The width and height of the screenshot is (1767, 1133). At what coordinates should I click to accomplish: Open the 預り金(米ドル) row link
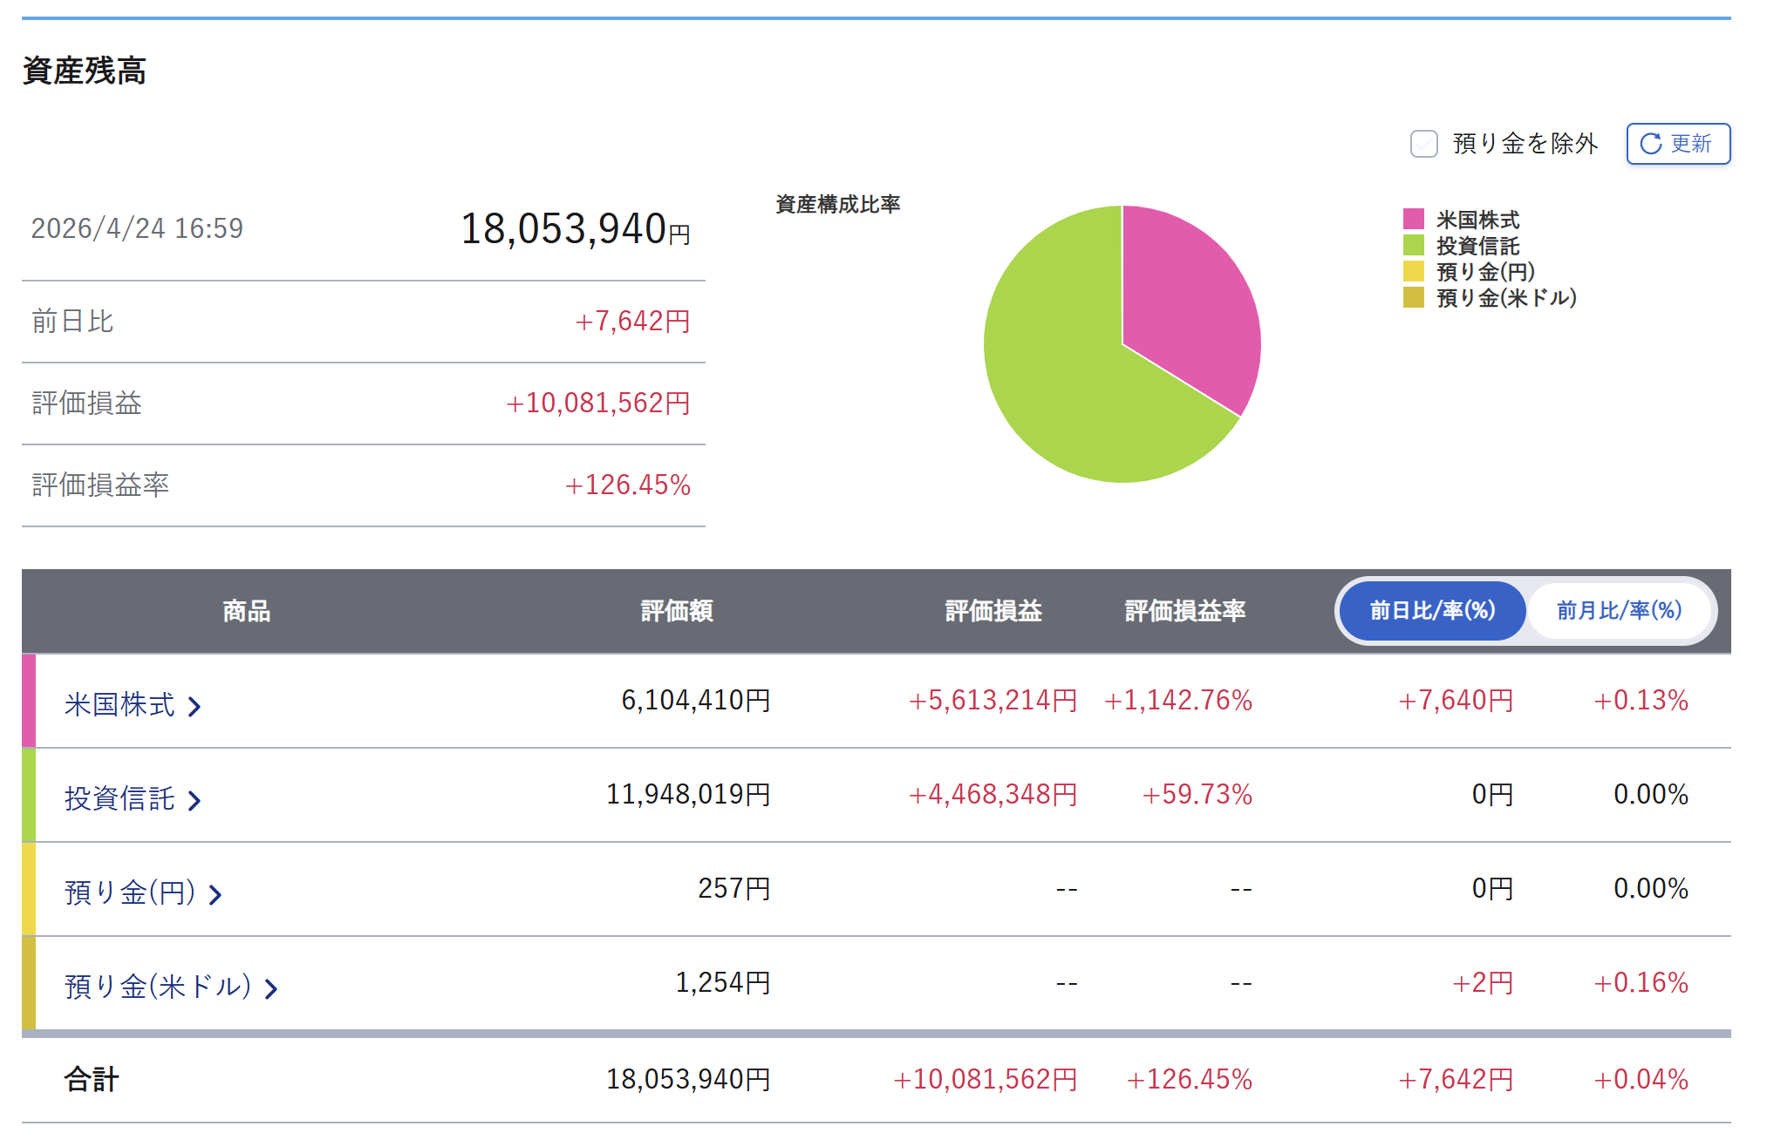(x=158, y=987)
